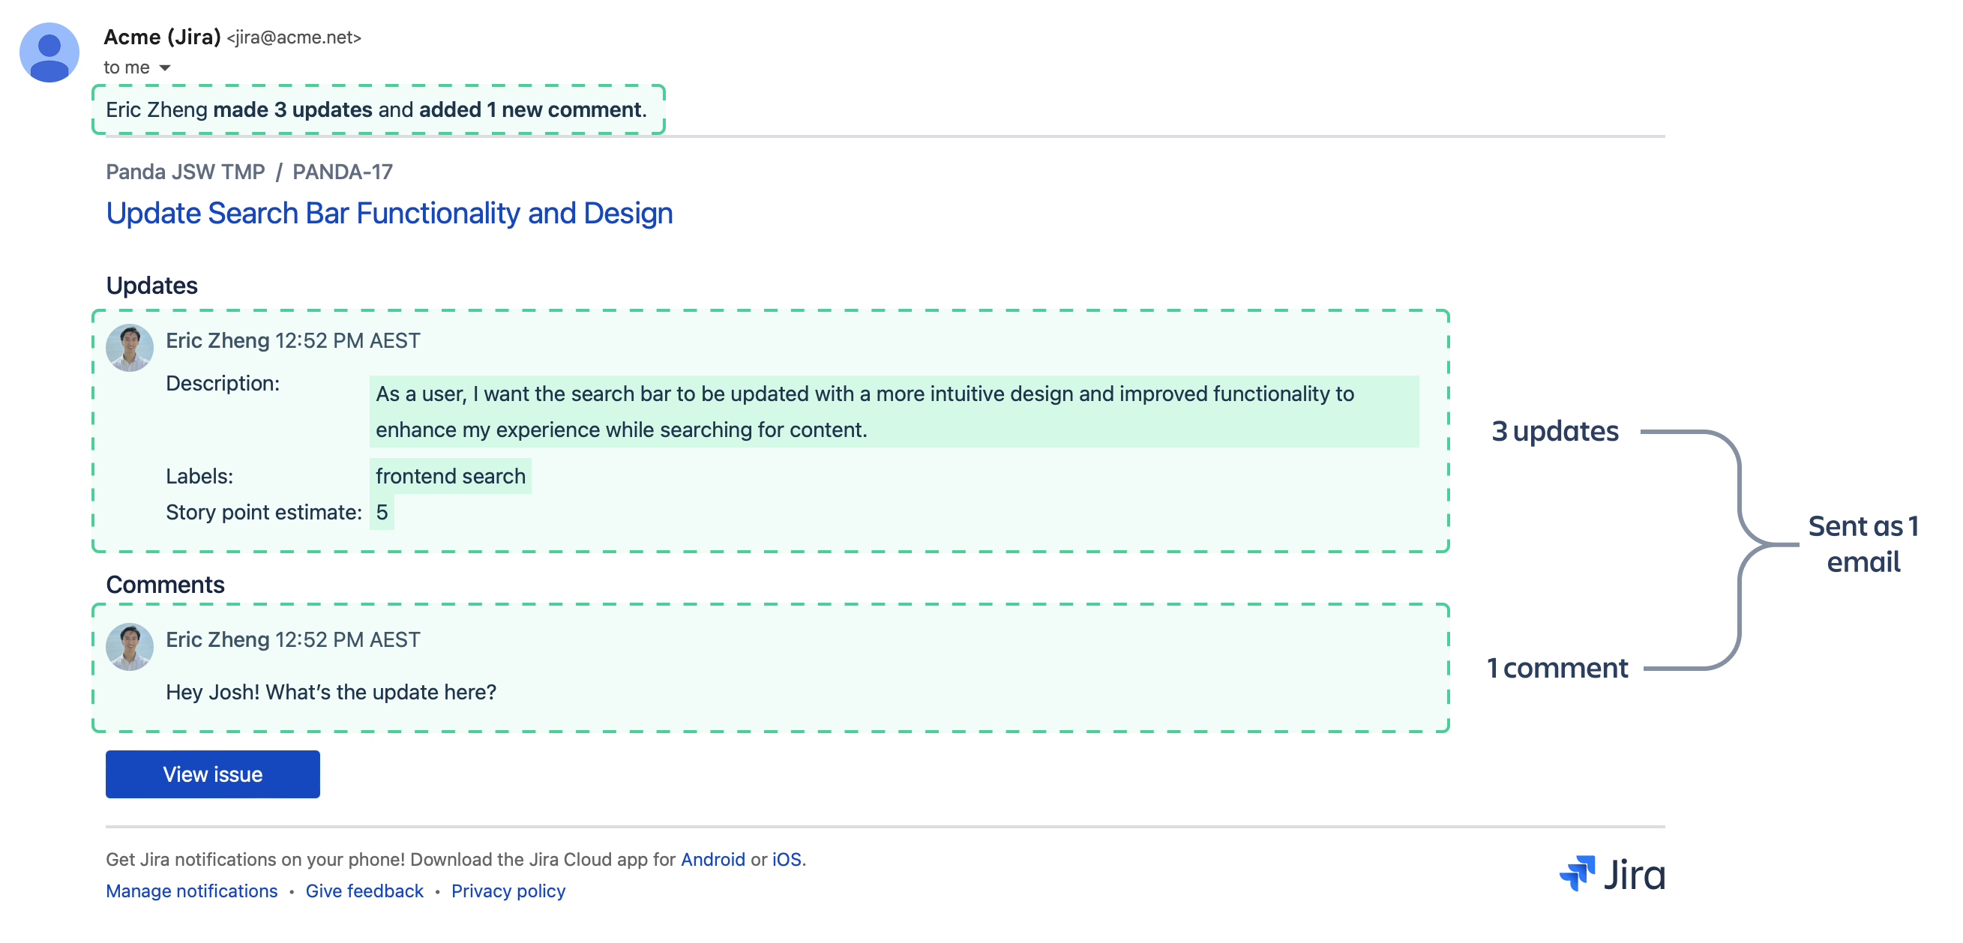This screenshot has height=943, width=1963.
Task: Click the Updates section heading
Action: click(152, 285)
